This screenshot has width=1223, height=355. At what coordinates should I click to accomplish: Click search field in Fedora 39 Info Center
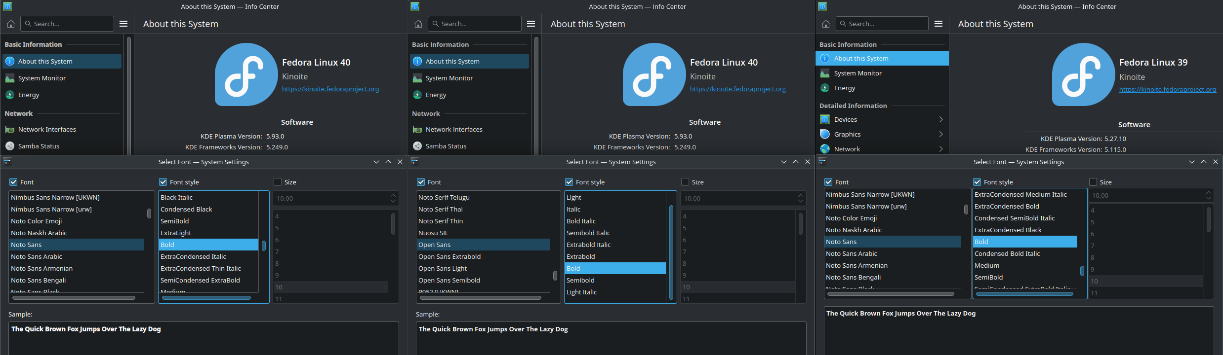tap(882, 24)
